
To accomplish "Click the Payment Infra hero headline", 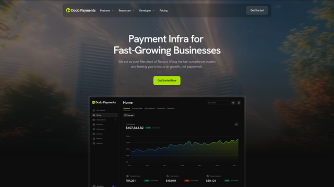I will click(x=167, y=45).
